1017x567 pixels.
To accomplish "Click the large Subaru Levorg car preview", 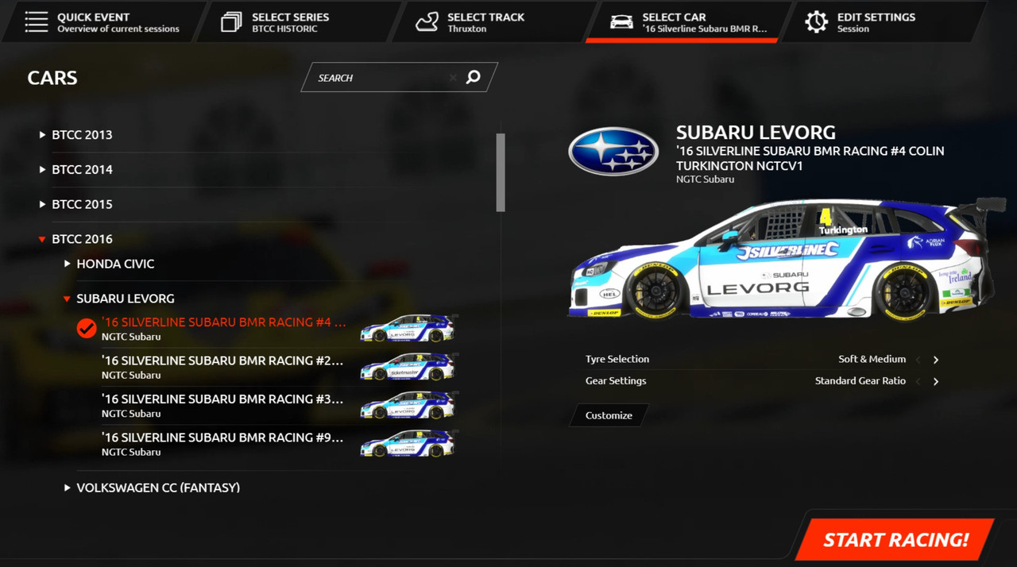I will pyautogui.click(x=787, y=258).
